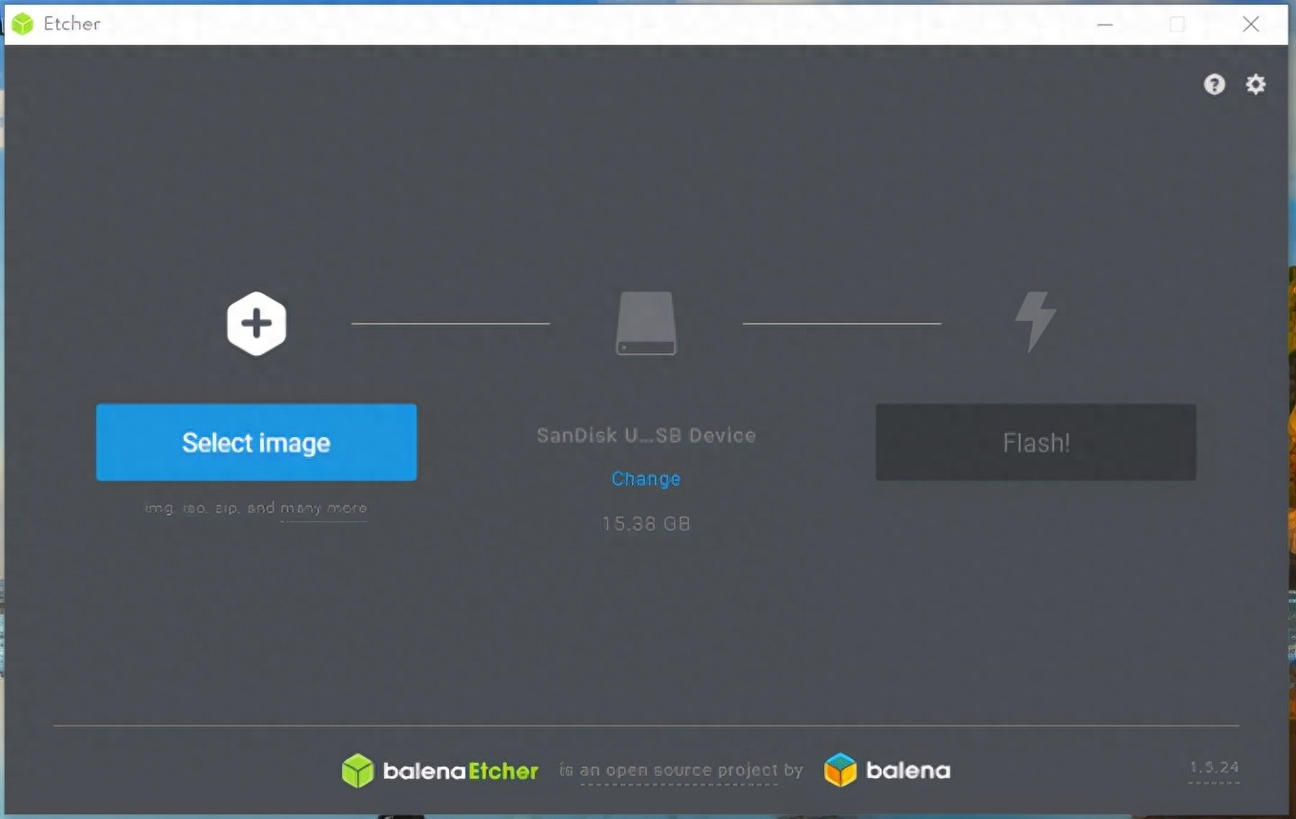Click the Etcher app icon in title bar
Image resolution: width=1296 pixels, height=819 pixels.
(23, 24)
